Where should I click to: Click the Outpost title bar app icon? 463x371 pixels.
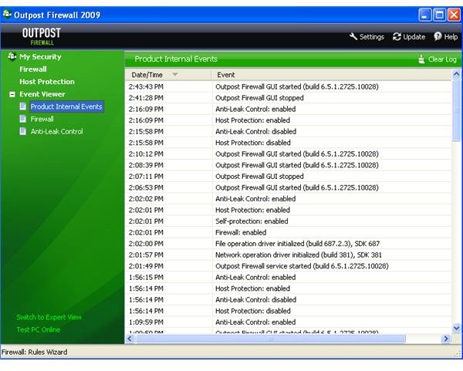[7, 14]
